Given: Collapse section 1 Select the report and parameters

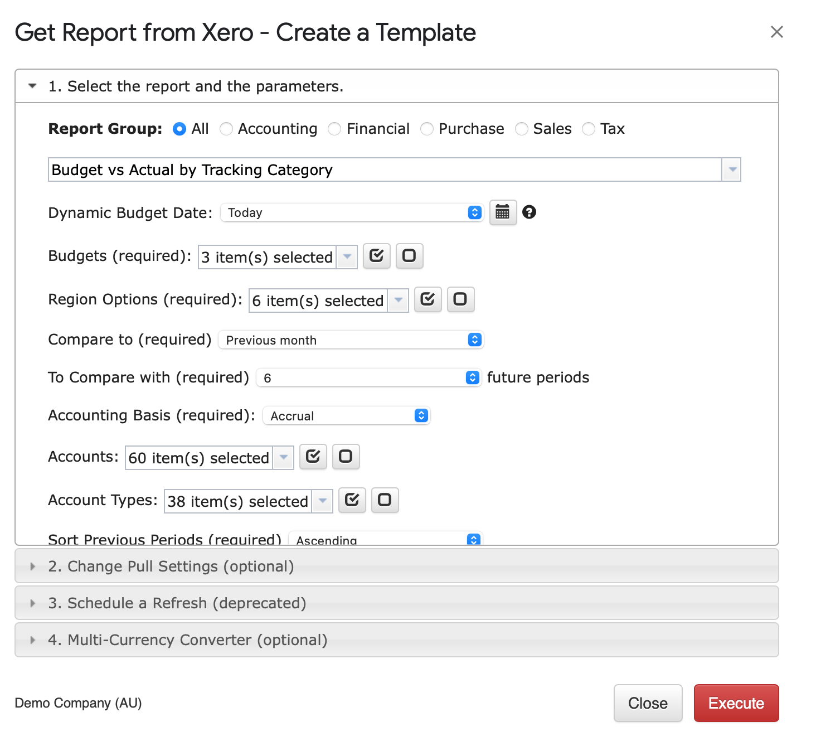Looking at the screenshot, I should 397,86.
